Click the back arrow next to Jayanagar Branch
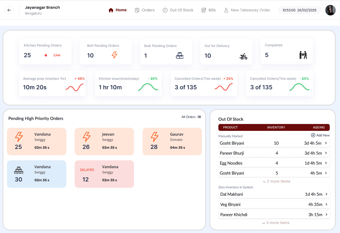Image resolution: width=340 pixels, height=233 pixels. (x=9, y=10)
